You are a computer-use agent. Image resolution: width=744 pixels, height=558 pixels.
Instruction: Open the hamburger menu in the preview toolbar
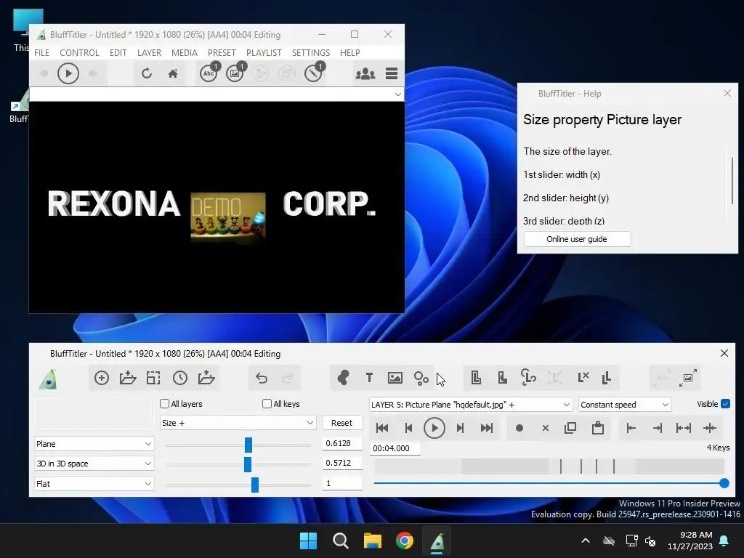click(392, 73)
